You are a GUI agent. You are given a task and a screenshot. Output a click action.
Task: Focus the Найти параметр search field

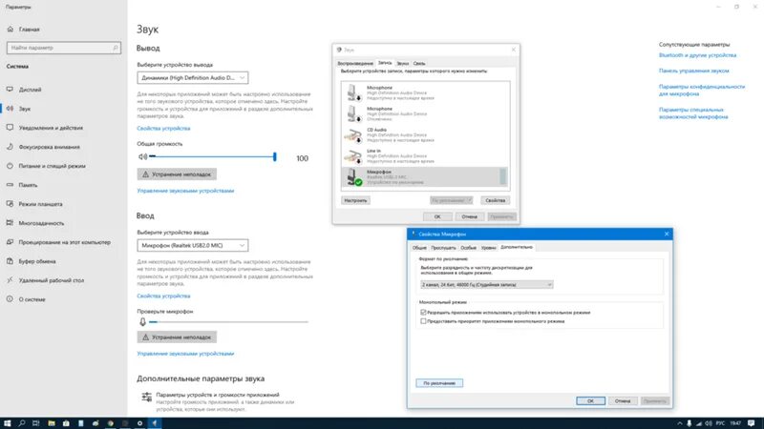63,48
